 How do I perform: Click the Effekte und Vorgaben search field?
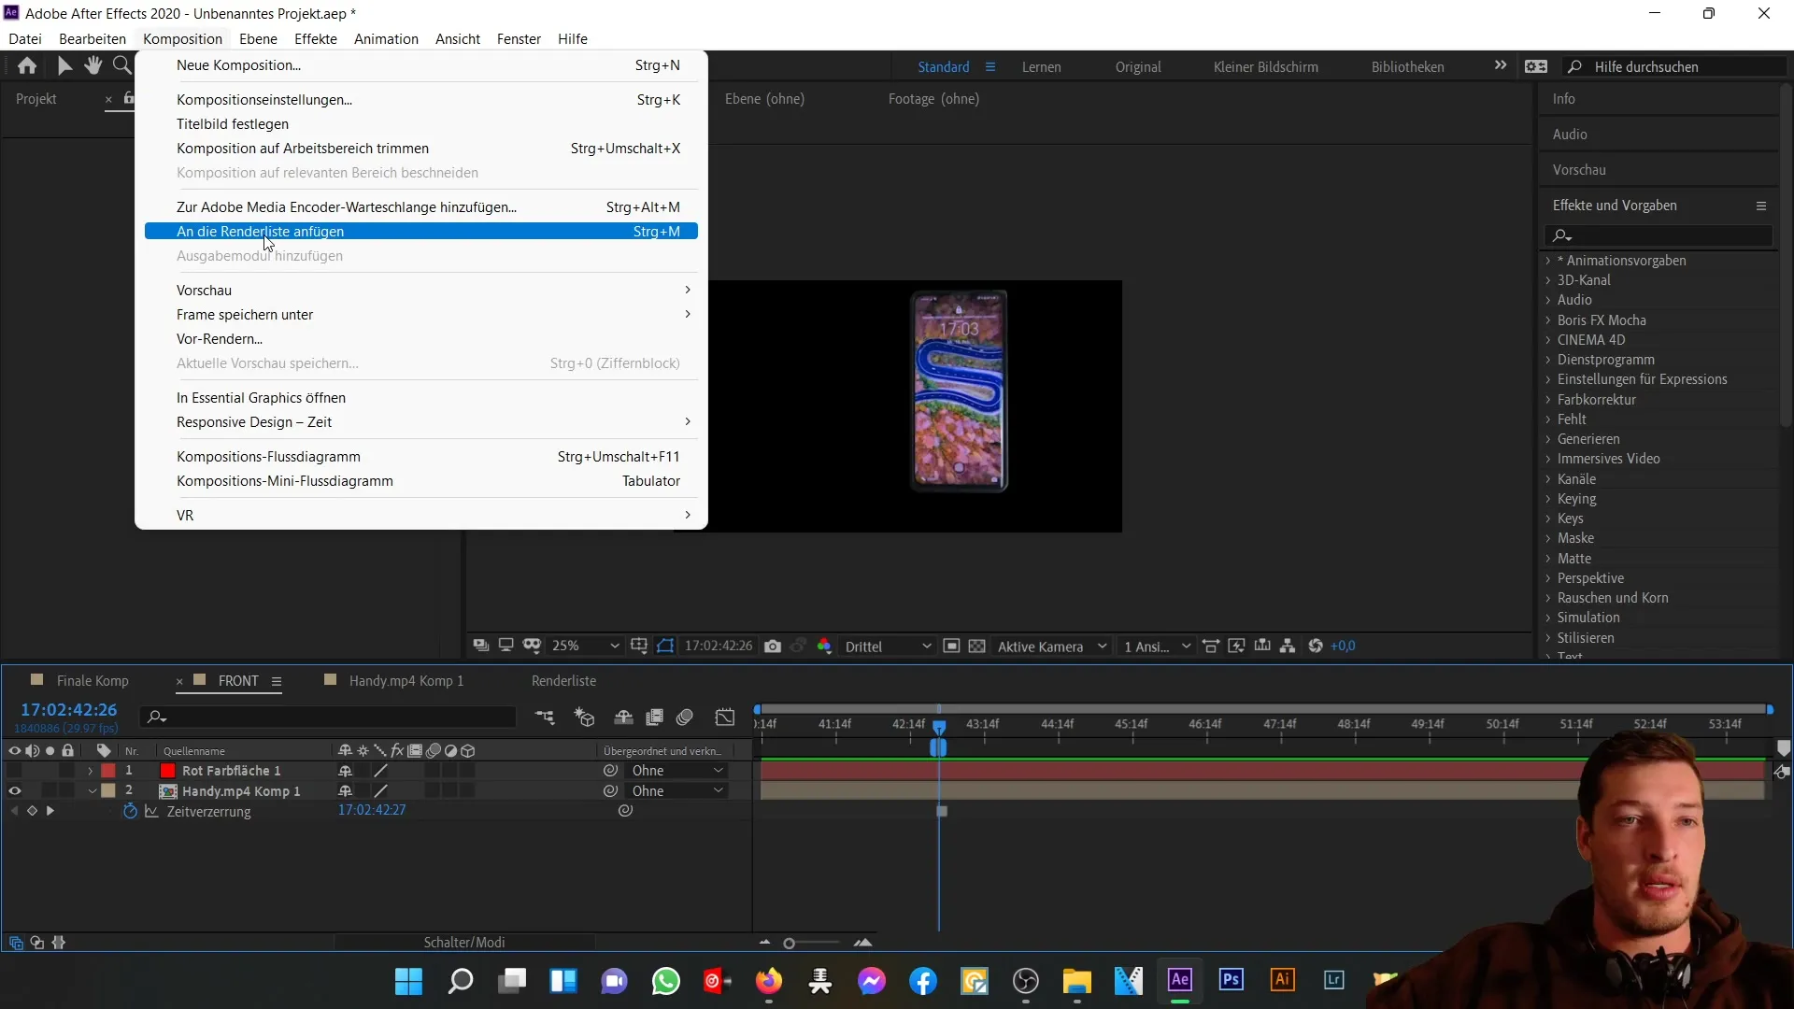pyautogui.click(x=1659, y=235)
